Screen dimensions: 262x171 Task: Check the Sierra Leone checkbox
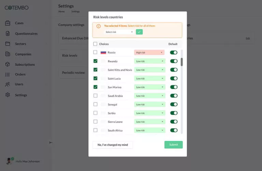pyautogui.click(x=96, y=121)
